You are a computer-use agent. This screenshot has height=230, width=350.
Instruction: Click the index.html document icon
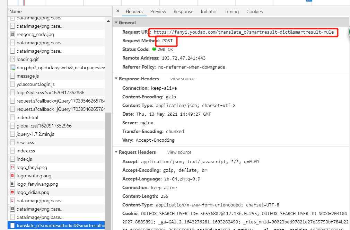[12, 117]
